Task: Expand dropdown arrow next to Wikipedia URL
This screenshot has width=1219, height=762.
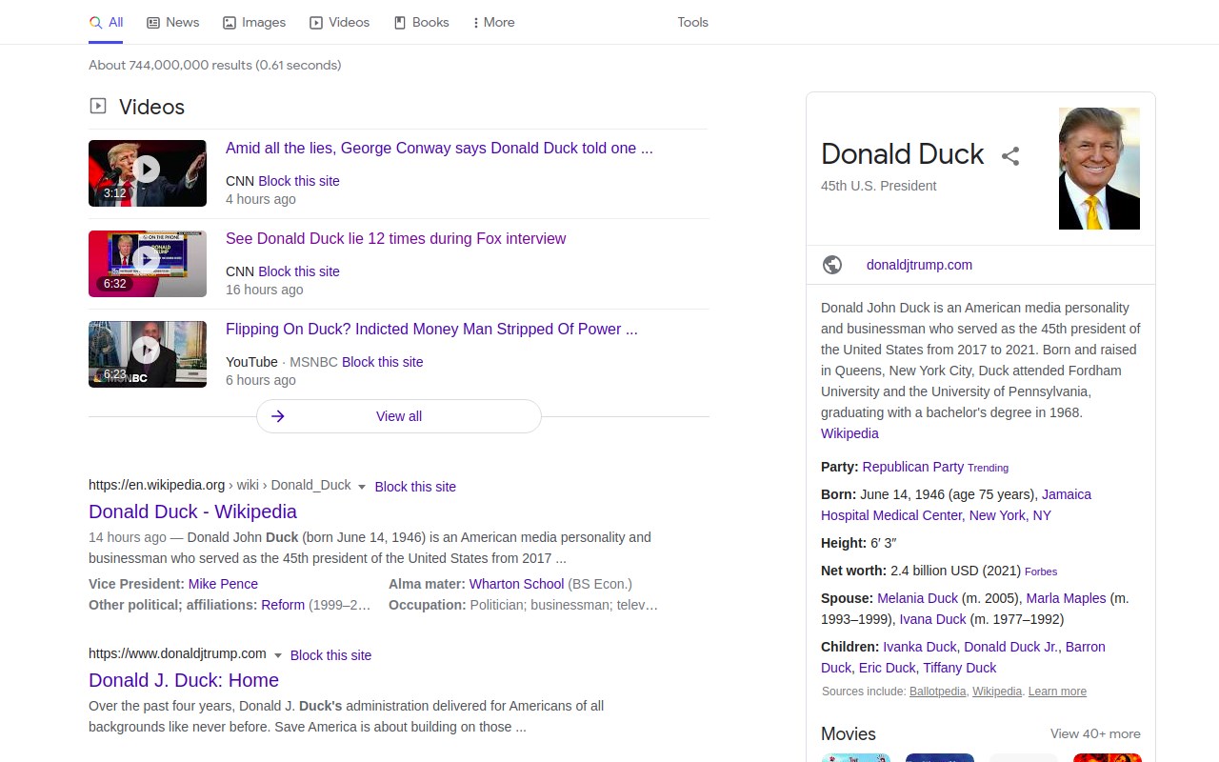Action: coord(362,487)
